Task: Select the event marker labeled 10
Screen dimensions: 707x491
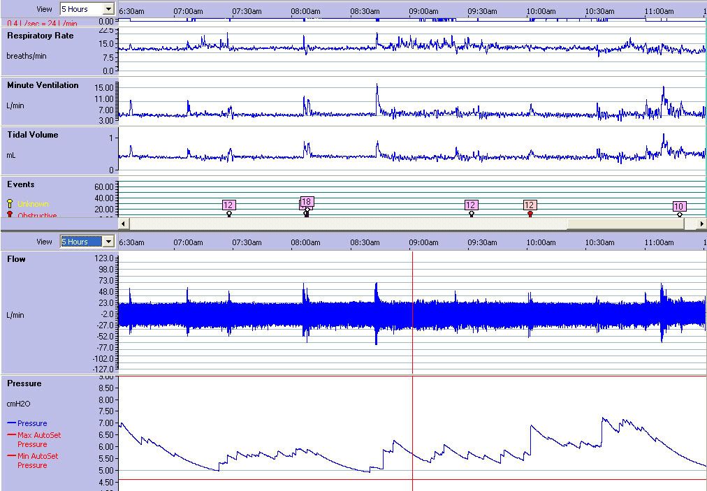Action: [x=679, y=207]
